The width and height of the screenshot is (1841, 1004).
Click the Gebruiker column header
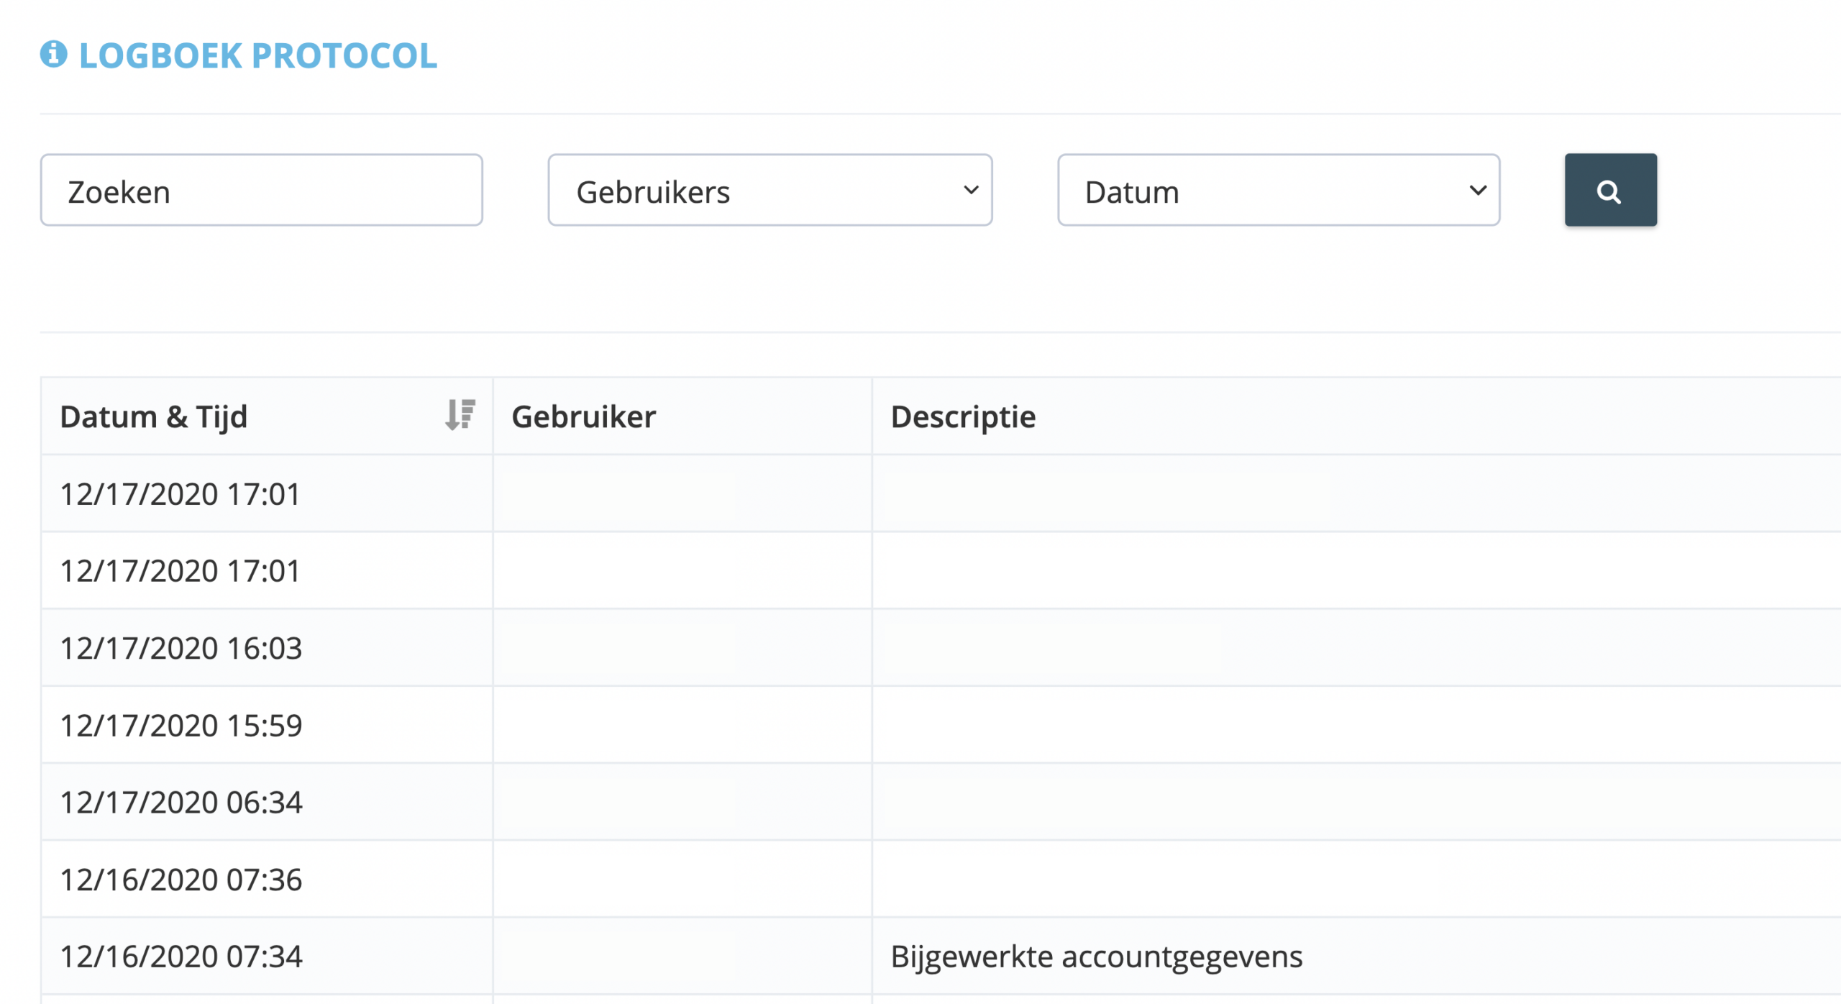click(x=682, y=416)
